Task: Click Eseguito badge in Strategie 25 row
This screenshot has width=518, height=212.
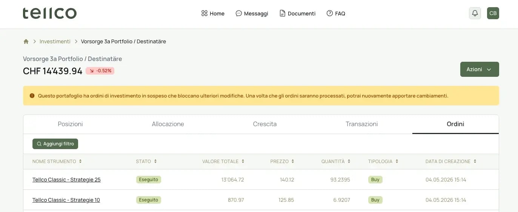Action: [x=149, y=180]
